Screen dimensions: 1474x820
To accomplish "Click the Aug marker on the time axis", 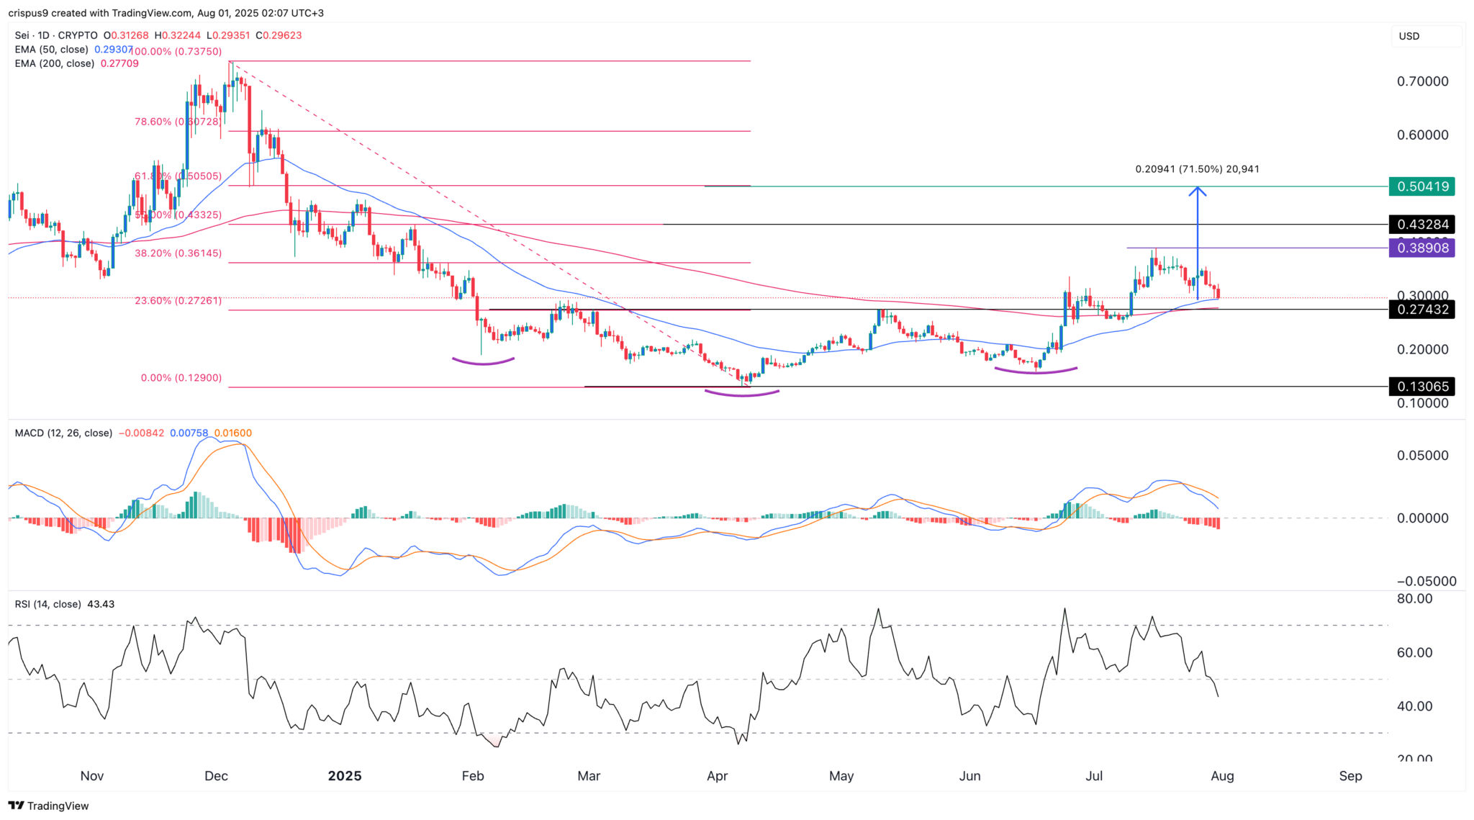I will (x=1222, y=776).
